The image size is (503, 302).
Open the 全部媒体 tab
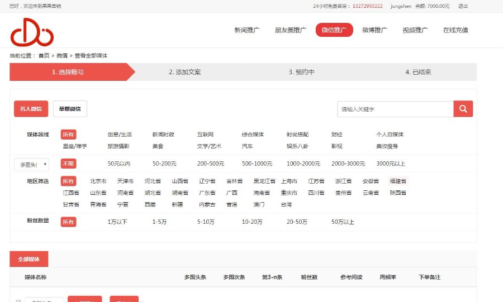(x=29, y=260)
